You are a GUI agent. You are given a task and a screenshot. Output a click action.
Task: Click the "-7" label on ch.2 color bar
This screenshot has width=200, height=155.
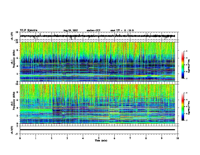click(x=186, y=120)
